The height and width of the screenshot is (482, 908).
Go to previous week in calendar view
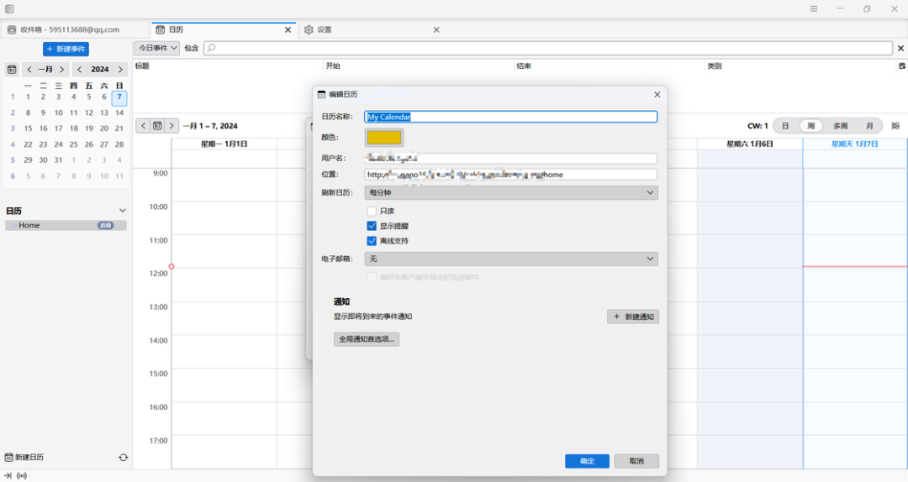144,126
